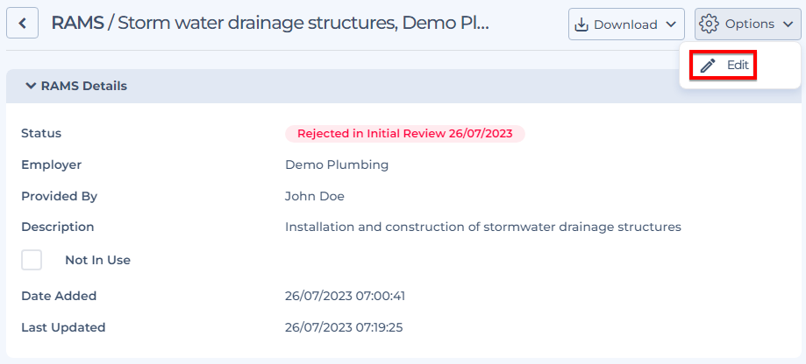Screen dimensions: 806x364
Task: Click the Not In Use label
Action: [x=97, y=260]
